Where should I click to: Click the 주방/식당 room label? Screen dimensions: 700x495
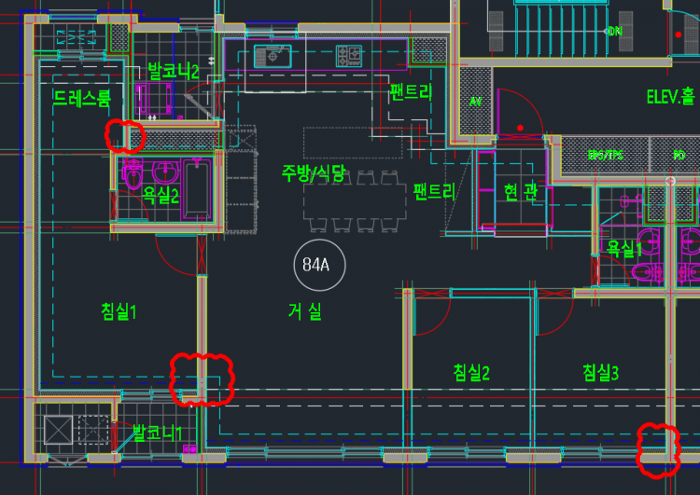pyautogui.click(x=314, y=172)
